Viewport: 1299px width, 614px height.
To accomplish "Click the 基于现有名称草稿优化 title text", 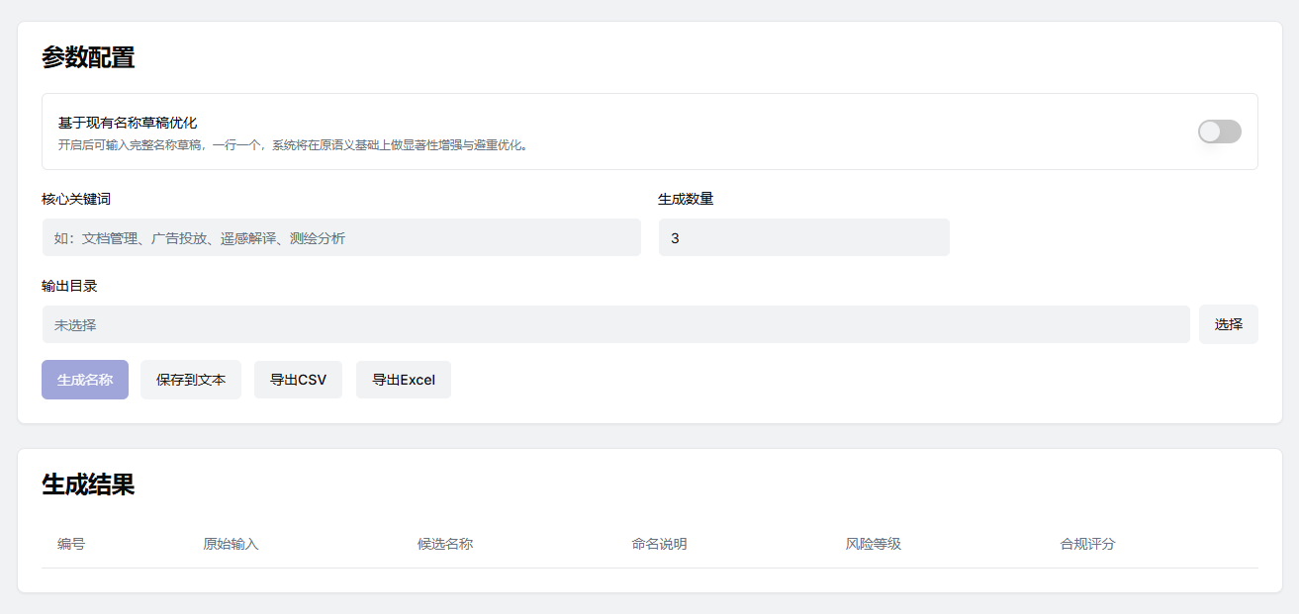I will coord(128,123).
